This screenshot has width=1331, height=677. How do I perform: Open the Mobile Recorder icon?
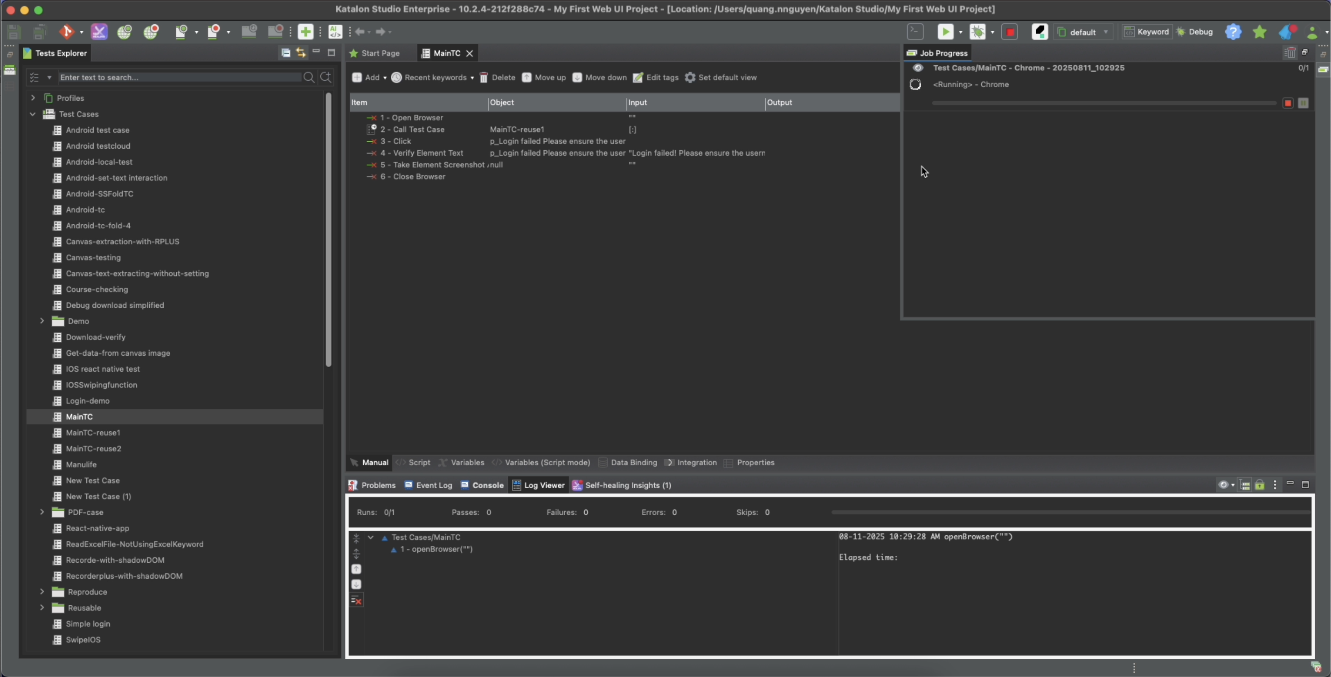tap(214, 32)
